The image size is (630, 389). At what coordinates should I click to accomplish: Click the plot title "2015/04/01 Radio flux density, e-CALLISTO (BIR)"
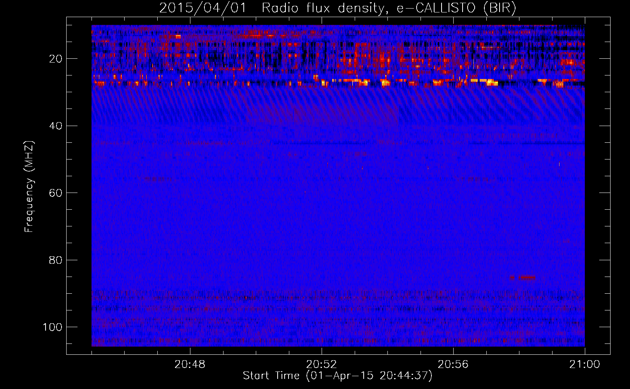(x=338, y=8)
